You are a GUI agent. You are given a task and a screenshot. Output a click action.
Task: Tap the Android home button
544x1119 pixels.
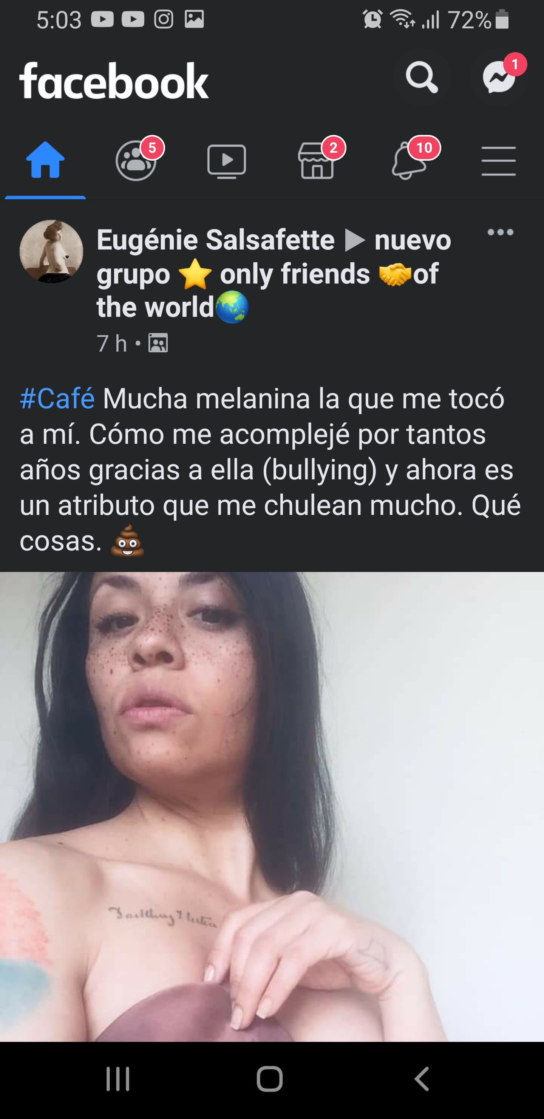pyautogui.click(x=270, y=1079)
